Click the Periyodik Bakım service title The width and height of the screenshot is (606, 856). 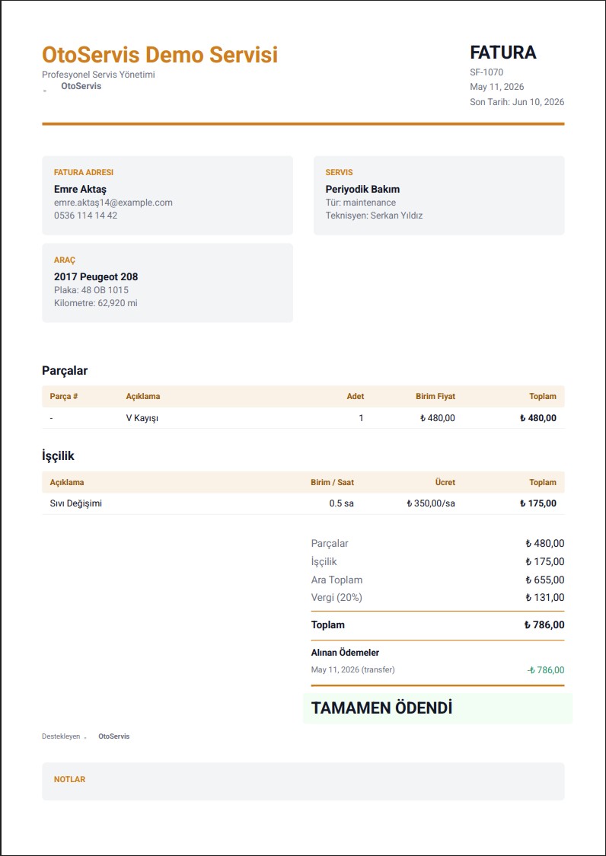[x=362, y=190]
